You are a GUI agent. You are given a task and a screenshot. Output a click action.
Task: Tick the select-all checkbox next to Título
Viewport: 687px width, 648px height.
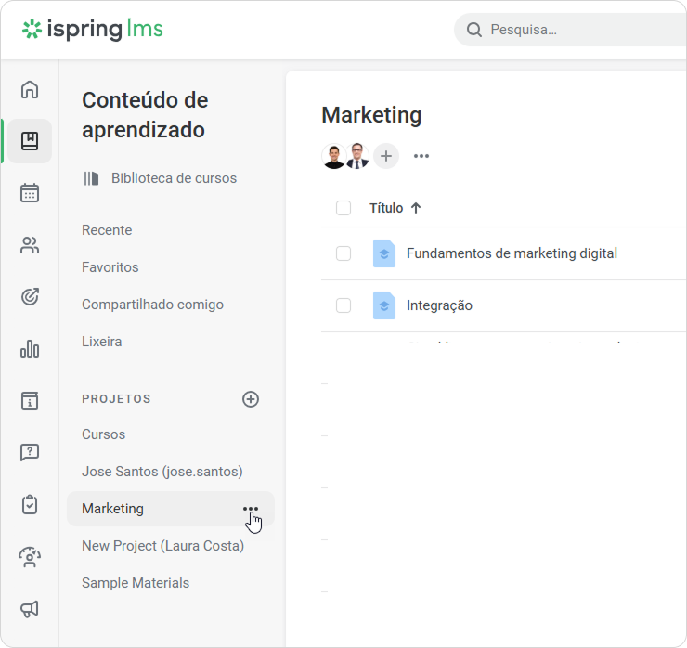pos(343,208)
